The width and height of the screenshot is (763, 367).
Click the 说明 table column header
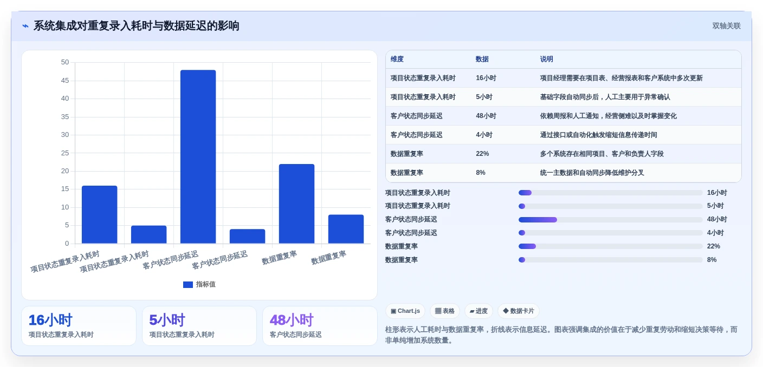coord(547,60)
